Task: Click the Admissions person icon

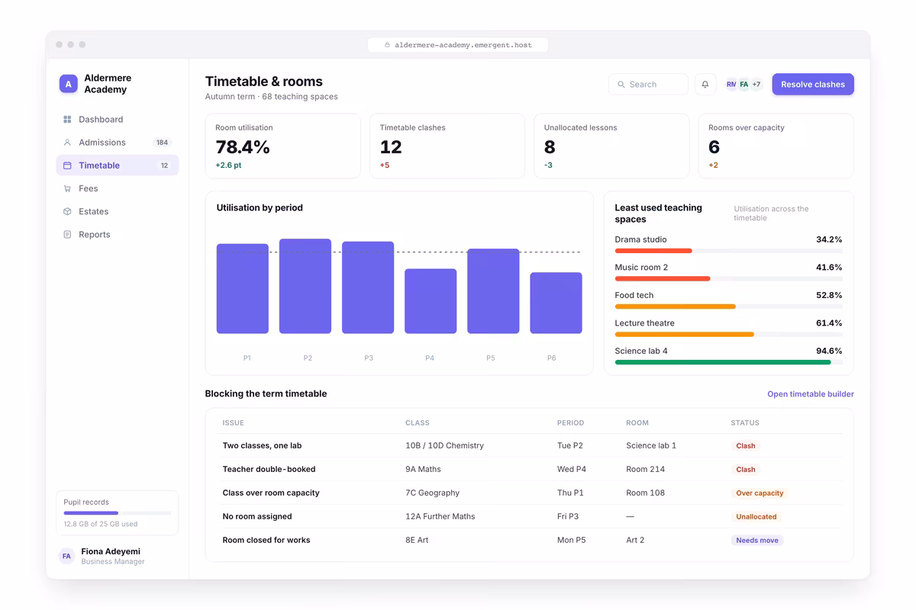Action: click(x=67, y=143)
